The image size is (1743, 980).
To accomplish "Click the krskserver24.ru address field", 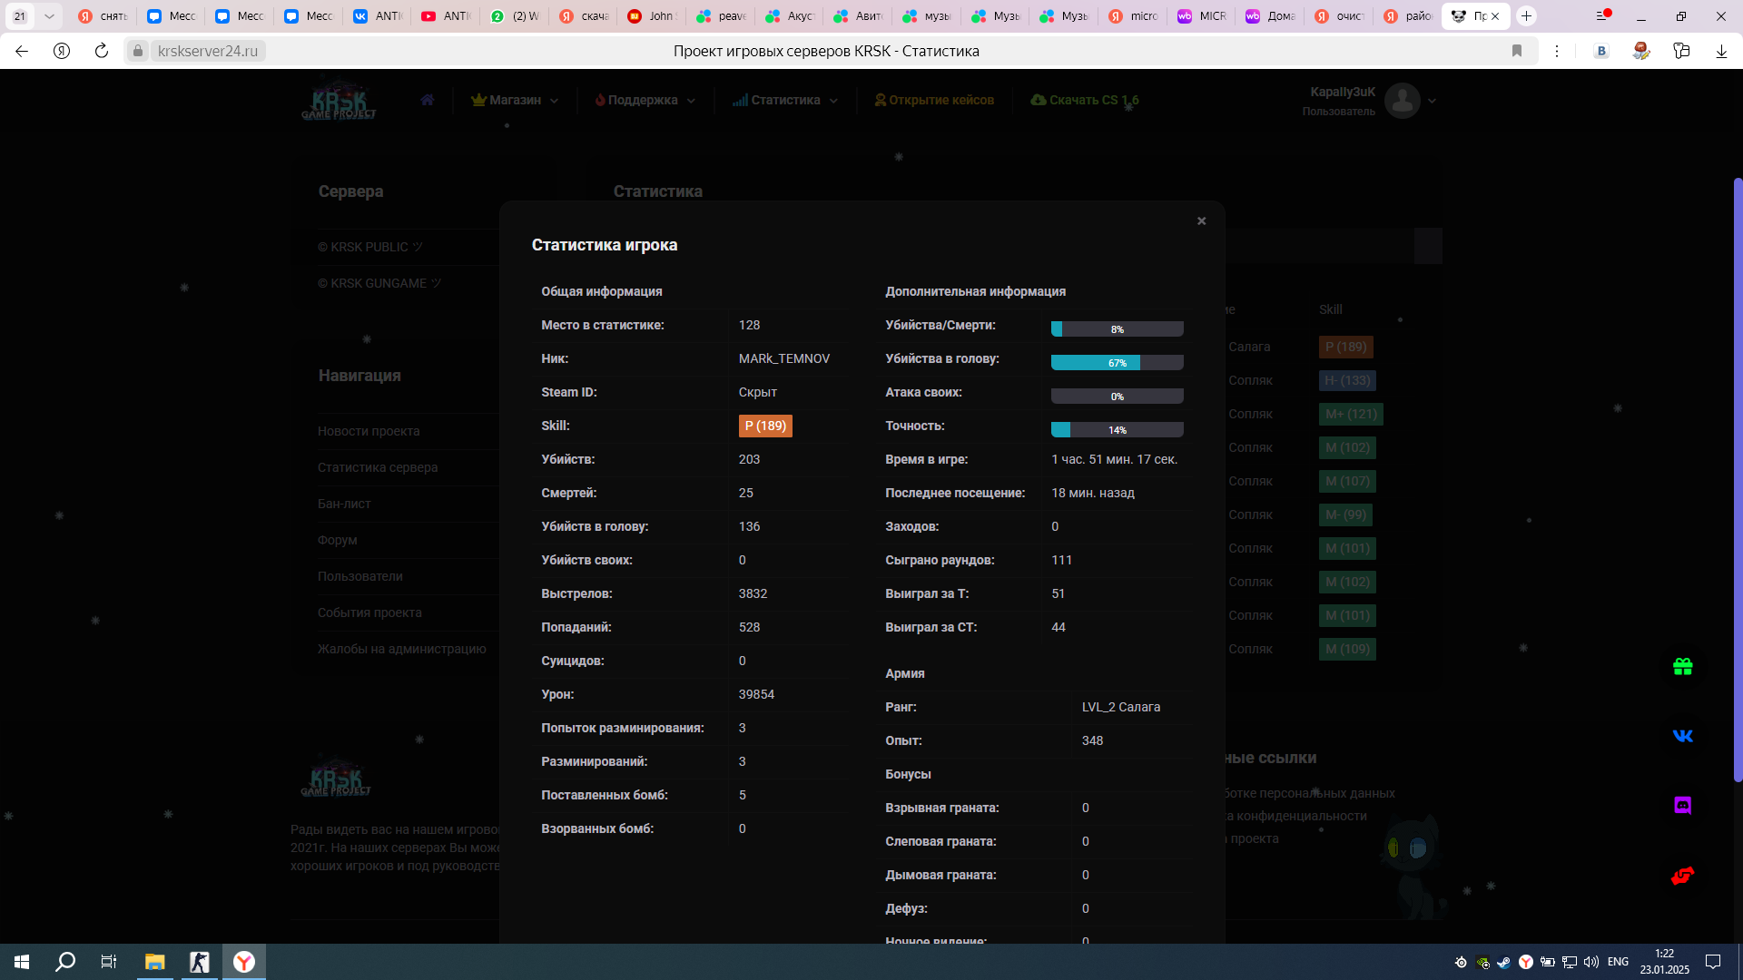I will point(208,51).
